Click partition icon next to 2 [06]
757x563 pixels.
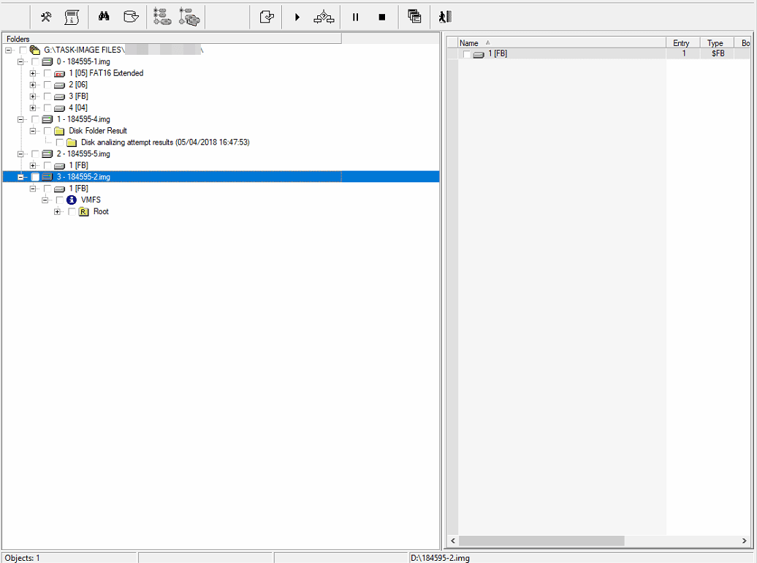pyautogui.click(x=59, y=85)
